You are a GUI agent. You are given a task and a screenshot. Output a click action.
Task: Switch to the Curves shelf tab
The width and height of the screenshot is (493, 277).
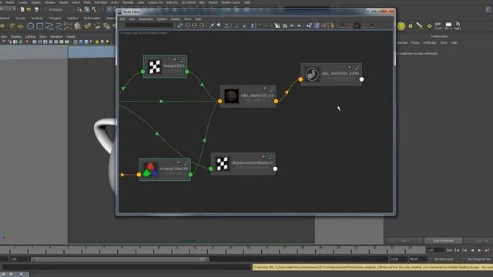point(20,18)
